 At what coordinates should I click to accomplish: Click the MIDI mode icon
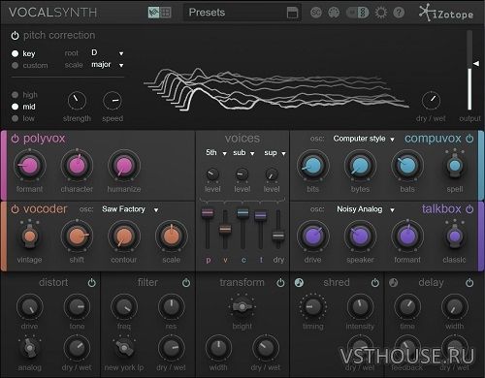334,13
